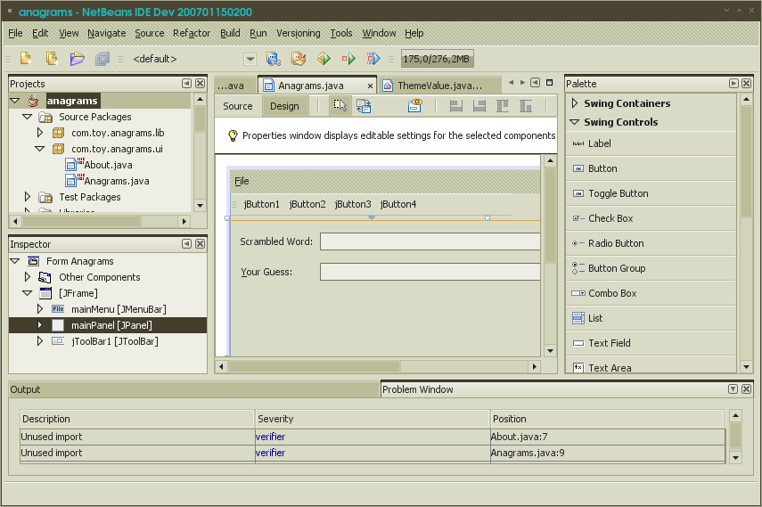The image size is (762, 507).
Task: Toggle the Connection Mode tool in designer
Action: tap(364, 106)
